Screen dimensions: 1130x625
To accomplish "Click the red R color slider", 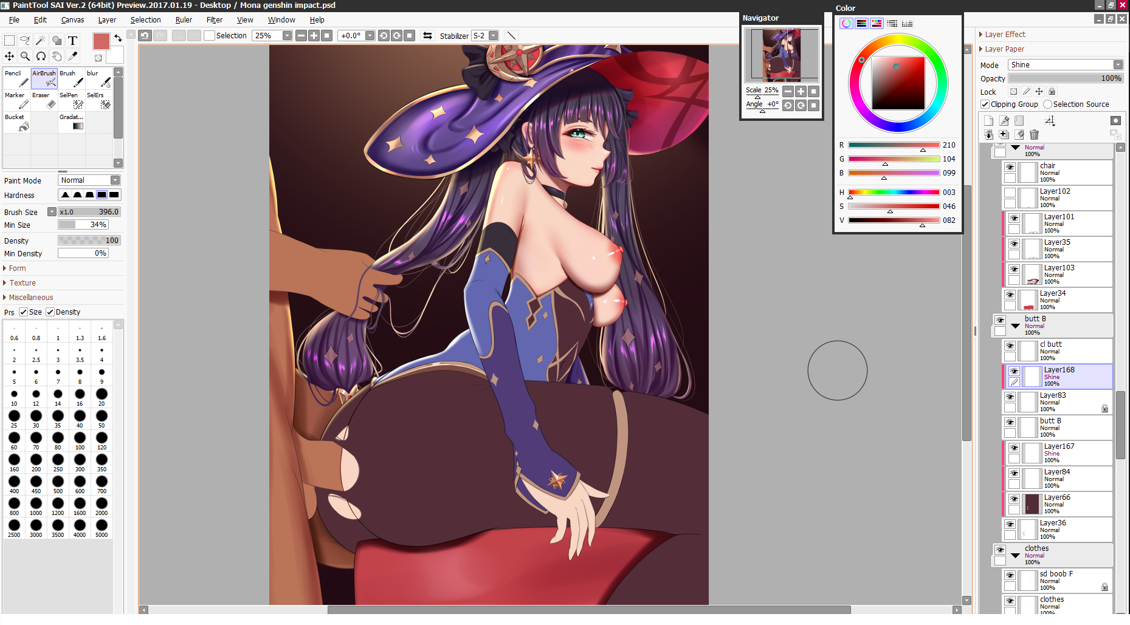I will tap(894, 145).
